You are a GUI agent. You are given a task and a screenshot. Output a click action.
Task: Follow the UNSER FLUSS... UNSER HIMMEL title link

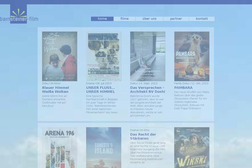pos(100,90)
